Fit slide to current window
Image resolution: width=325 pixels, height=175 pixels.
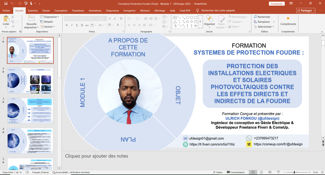[321, 172]
